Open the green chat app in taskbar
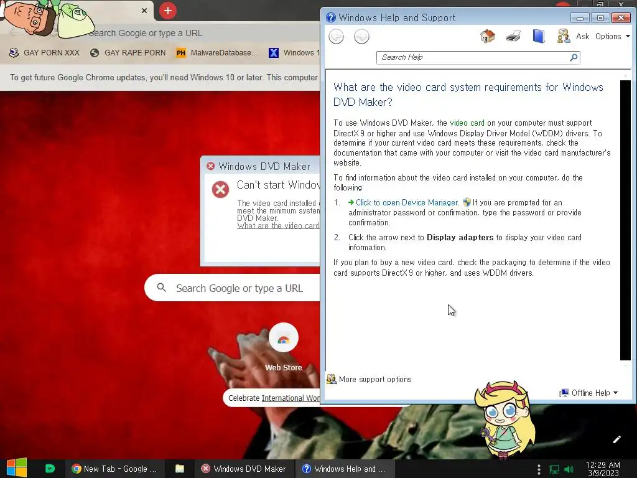Image resolution: width=637 pixels, height=478 pixels. (50, 469)
